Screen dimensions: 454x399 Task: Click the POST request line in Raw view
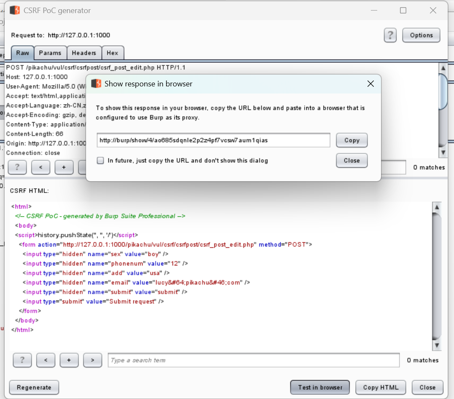coord(95,68)
